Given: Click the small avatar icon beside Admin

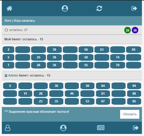Looking at the screenshot, I should coord(6,75).
